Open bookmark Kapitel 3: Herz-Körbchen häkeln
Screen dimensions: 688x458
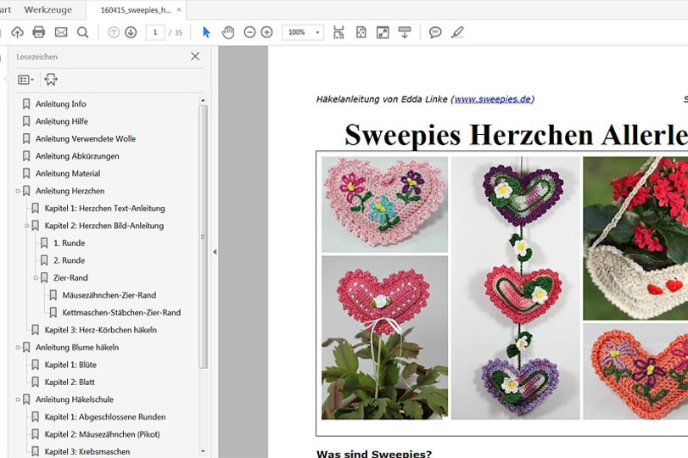click(x=100, y=330)
